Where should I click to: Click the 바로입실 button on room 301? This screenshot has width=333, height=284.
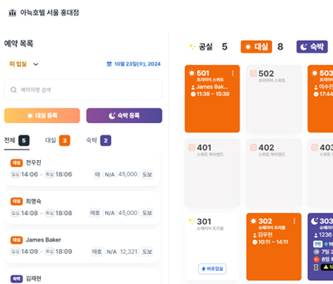coord(212,269)
